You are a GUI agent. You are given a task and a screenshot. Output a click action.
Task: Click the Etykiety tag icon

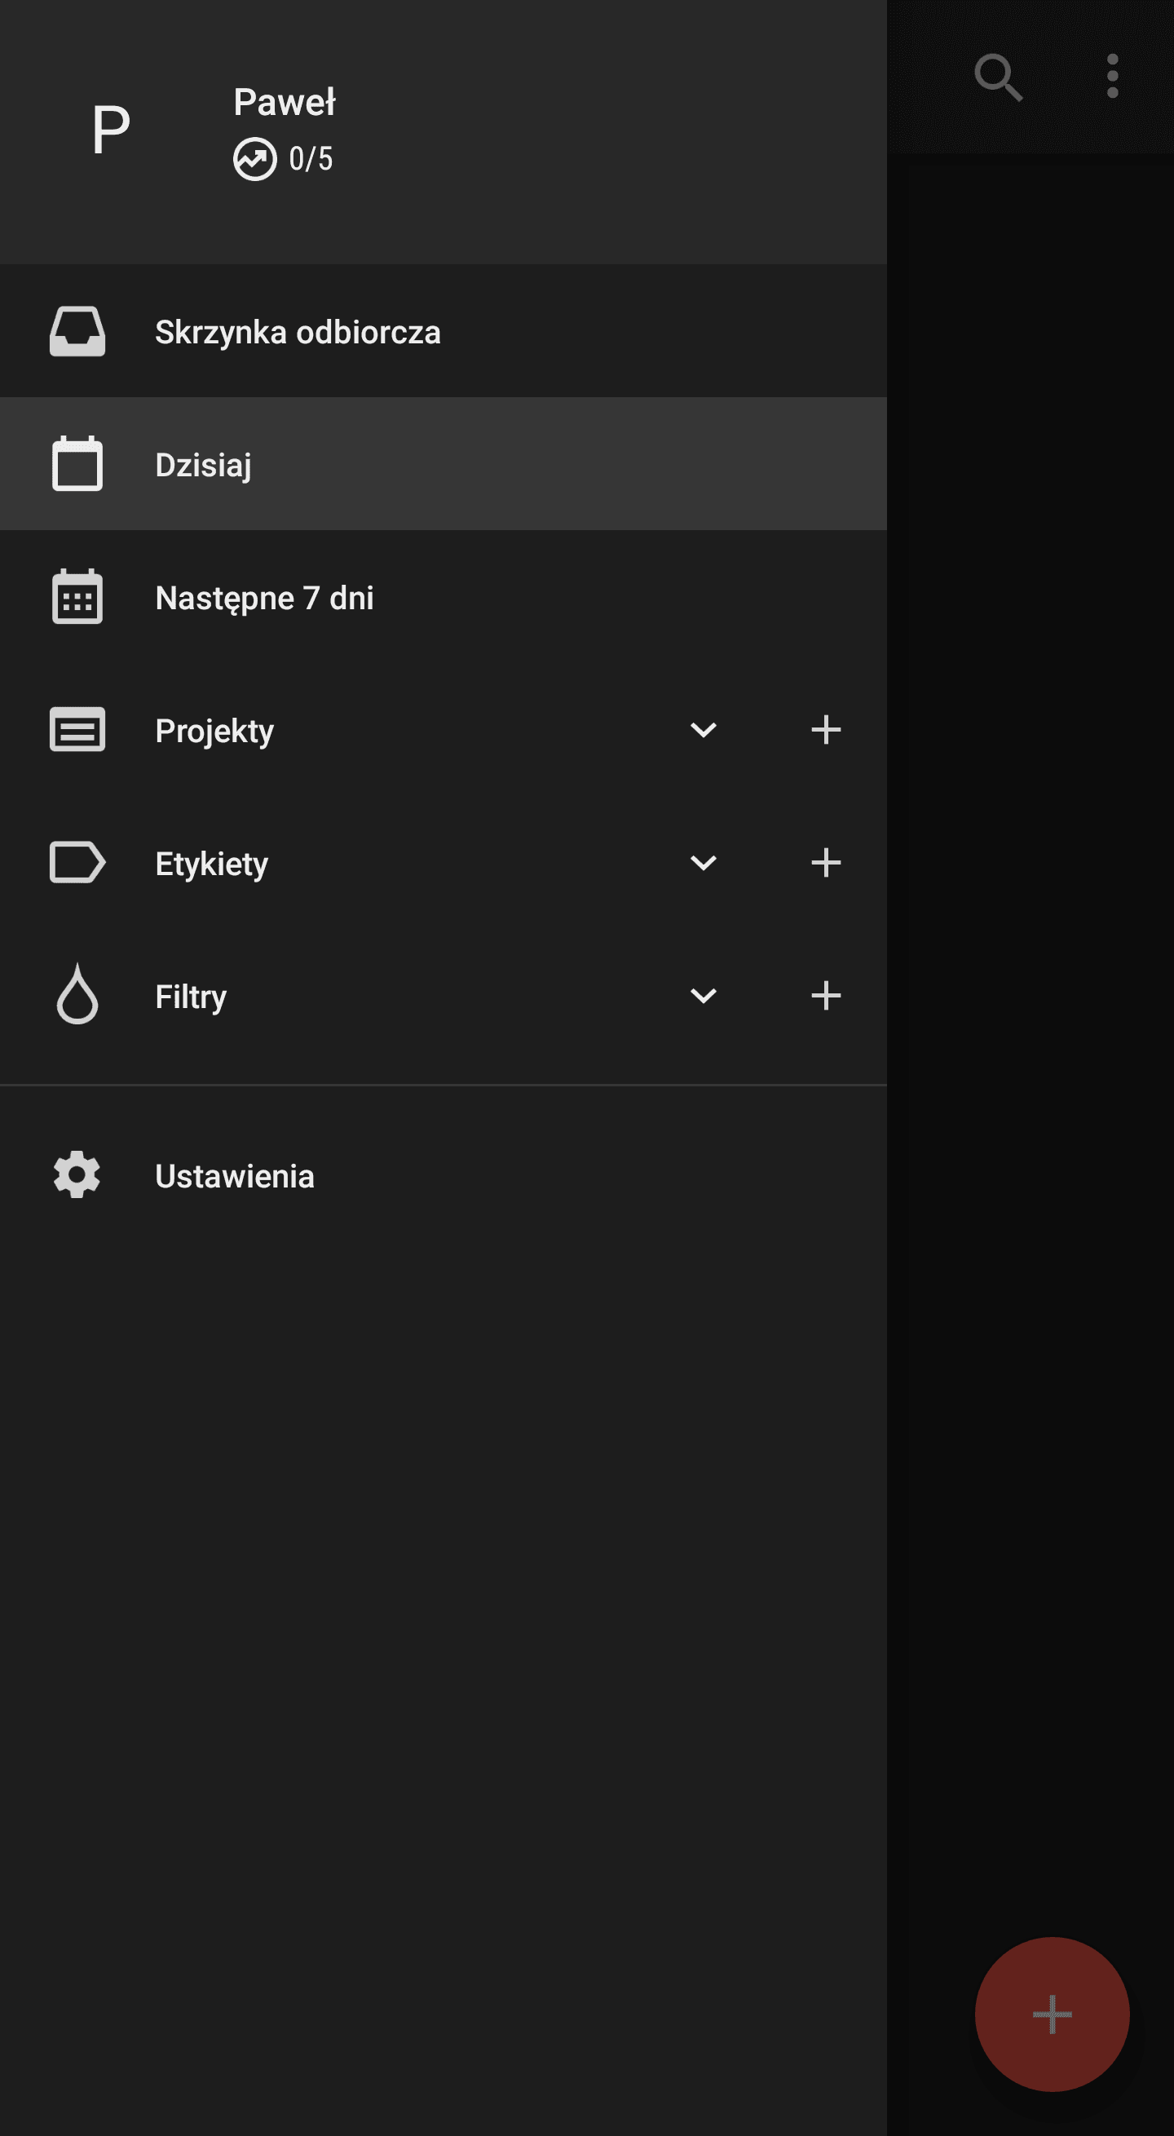(x=77, y=862)
